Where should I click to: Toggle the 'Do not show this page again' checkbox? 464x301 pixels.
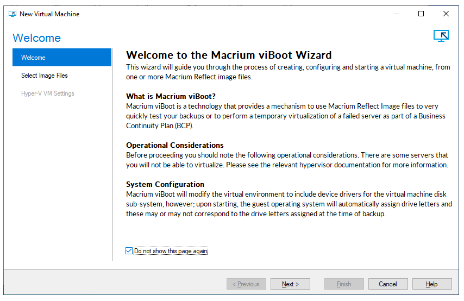click(129, 251)
